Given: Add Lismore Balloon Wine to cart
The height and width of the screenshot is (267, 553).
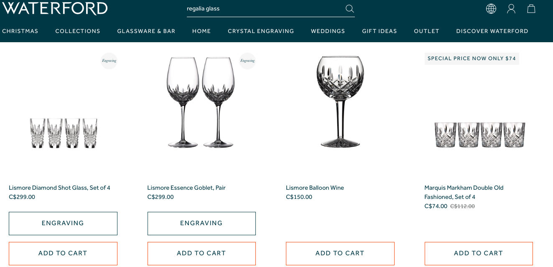Looking at the screenshot, I should (x=340, y=253).
